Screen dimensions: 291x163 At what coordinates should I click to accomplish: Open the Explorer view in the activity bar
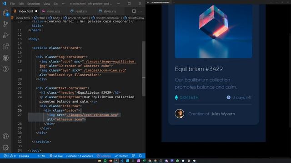tap(5, 13)
